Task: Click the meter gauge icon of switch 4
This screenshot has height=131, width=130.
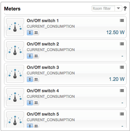Action: coord(15,97)
